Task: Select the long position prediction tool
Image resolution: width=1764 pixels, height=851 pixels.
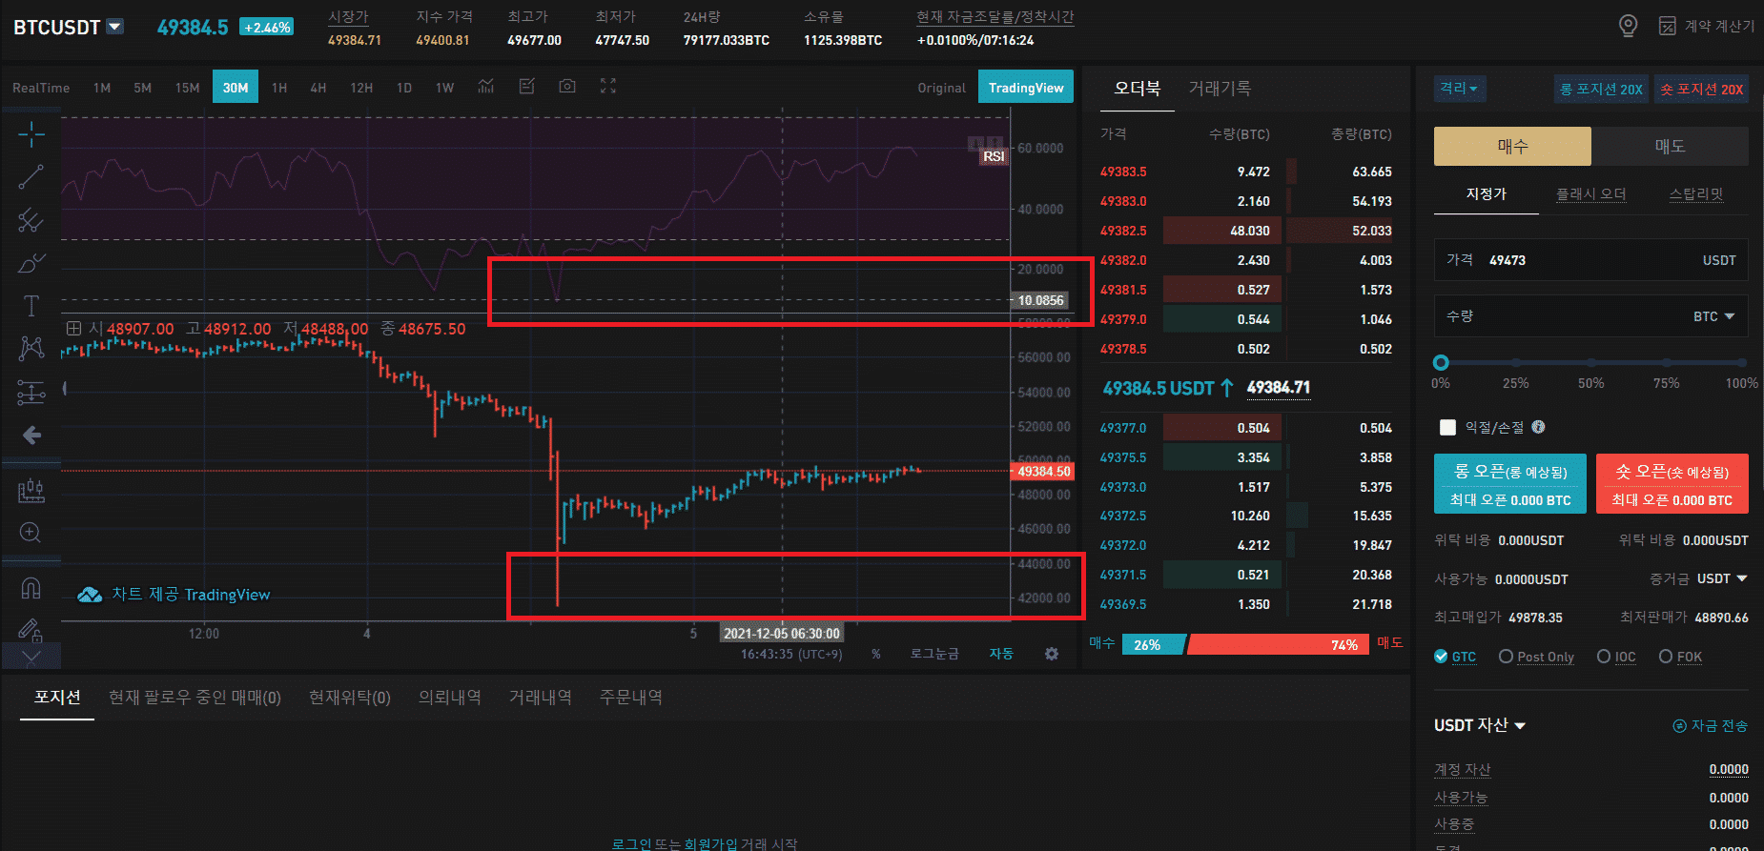Action: tap(31, 392)
